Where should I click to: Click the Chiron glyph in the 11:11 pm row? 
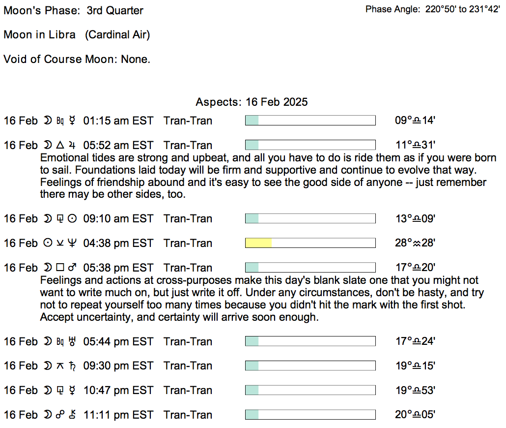pyautogui.click(x=73, y=415)
